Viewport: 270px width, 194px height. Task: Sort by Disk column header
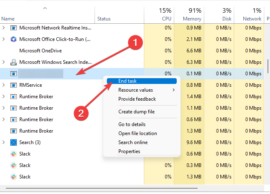(219, 15)
